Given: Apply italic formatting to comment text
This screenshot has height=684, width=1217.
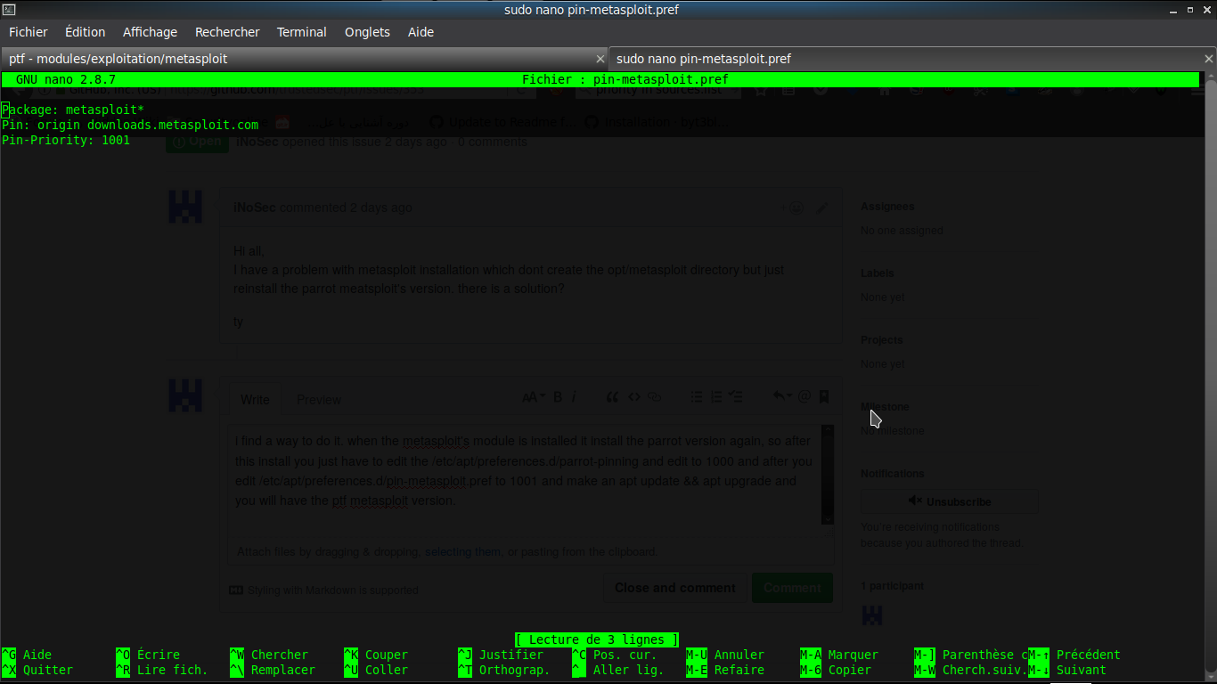Looking at the screenshot, I should pos(575,397).
